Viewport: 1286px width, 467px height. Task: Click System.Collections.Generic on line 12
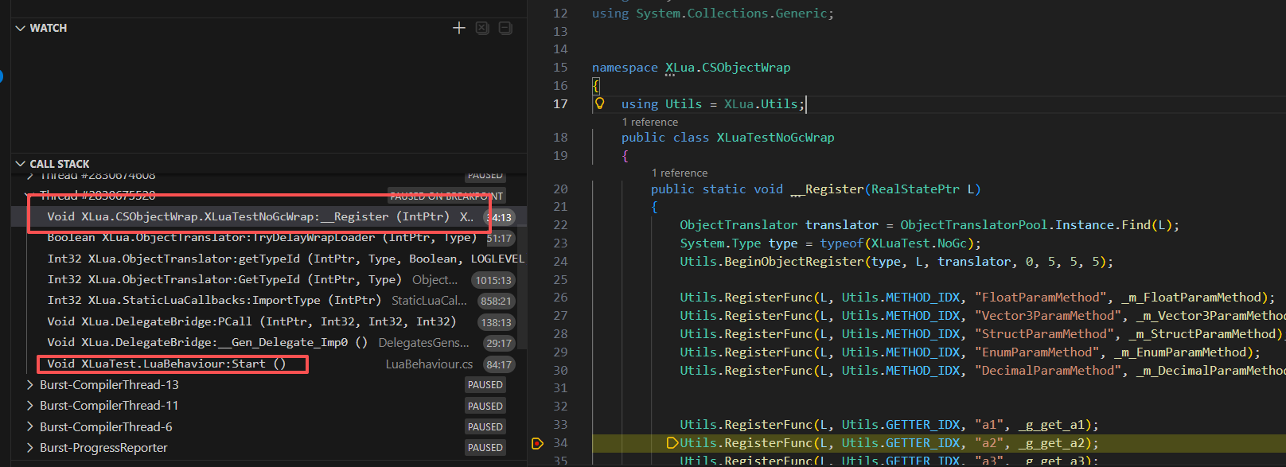[731, 13]
